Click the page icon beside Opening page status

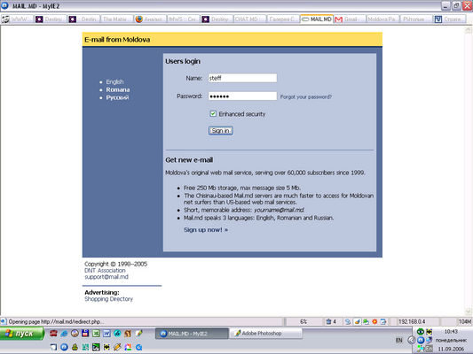tap(4, 321)
